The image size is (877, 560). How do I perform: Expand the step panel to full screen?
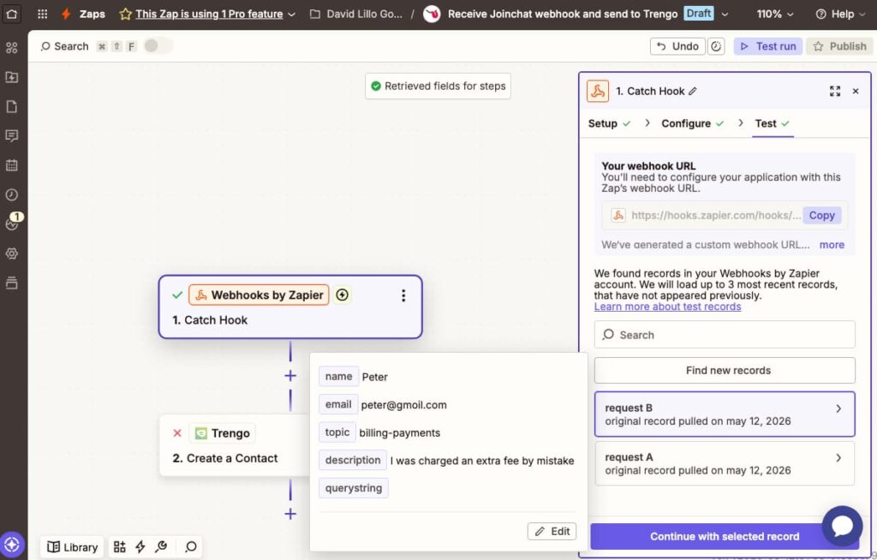[x=835, y=91]
